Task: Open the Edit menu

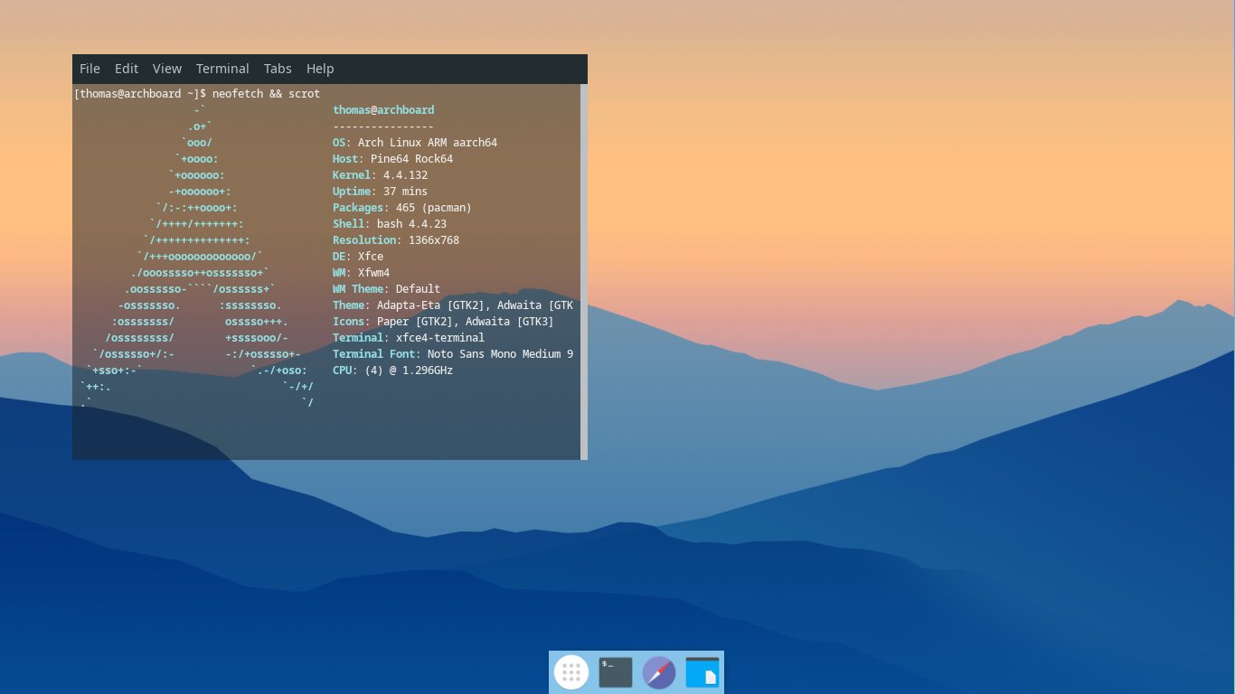Action: click(x=127, y=69)
